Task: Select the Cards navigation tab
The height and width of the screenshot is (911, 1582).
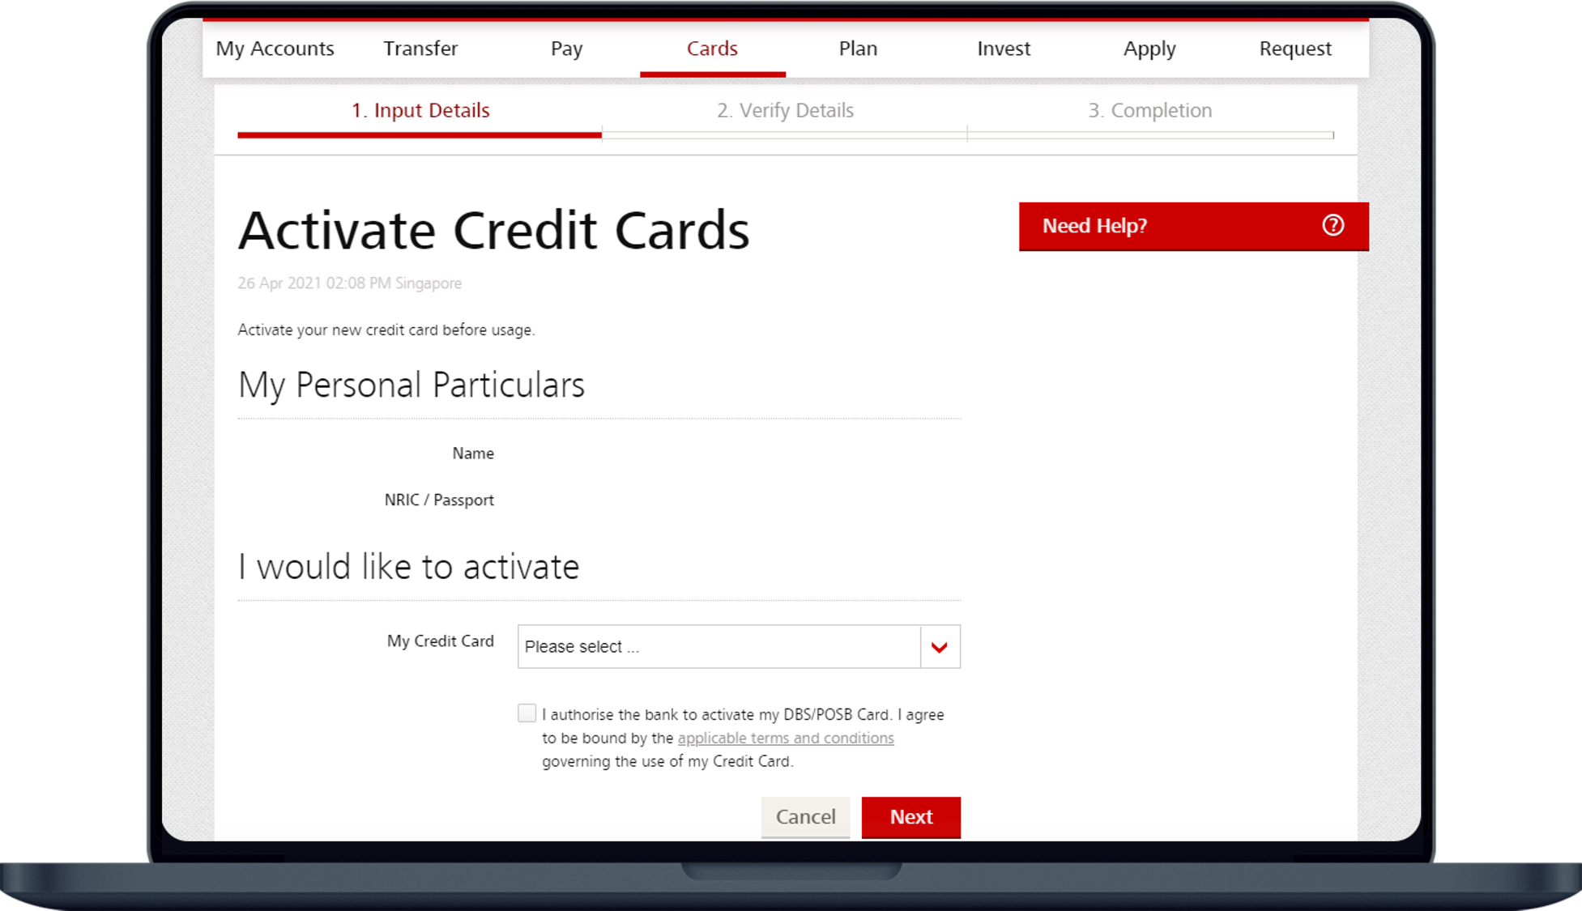Action: pyautogui.click(x=712, y=49)
